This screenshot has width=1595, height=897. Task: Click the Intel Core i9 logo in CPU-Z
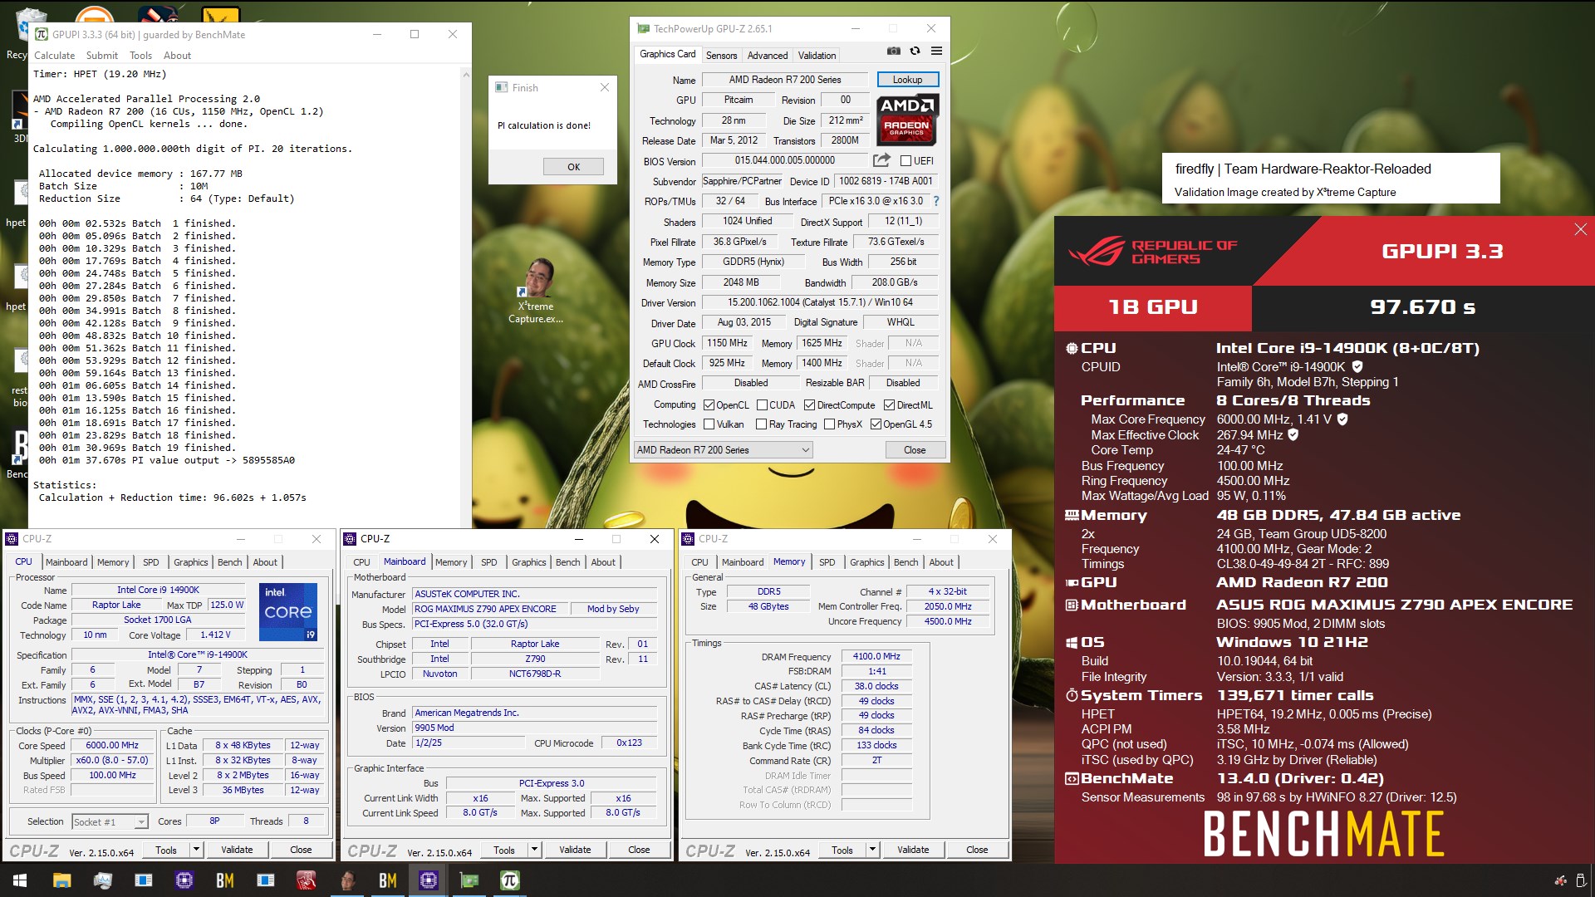click(287, 612)
